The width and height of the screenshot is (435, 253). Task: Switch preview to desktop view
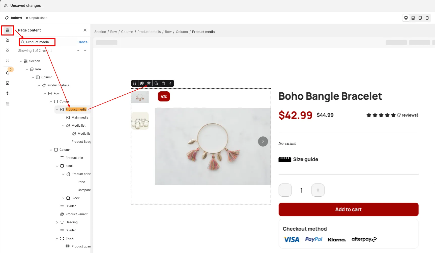(x=406, y=18)
